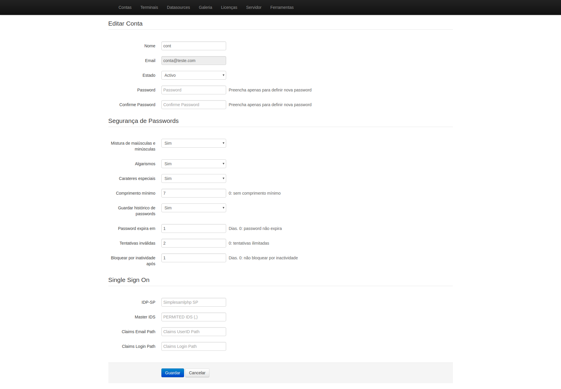Viewport: 561px width, 389px height.
Task: Focus the Password field
Action: point(193,90)
